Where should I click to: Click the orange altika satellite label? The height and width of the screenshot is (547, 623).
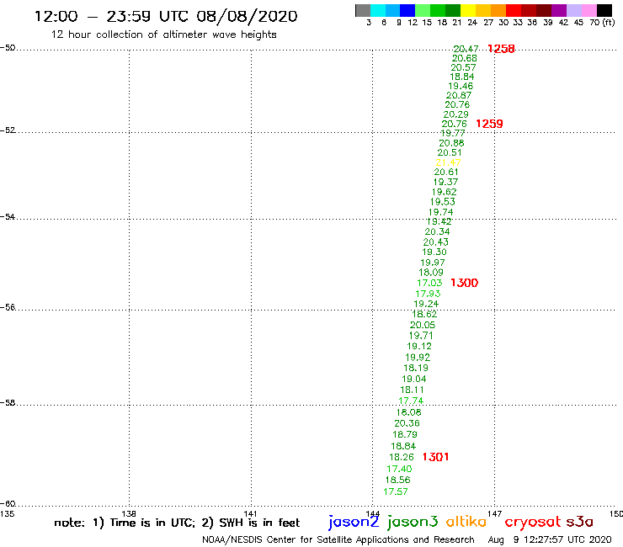coord(466,522)
